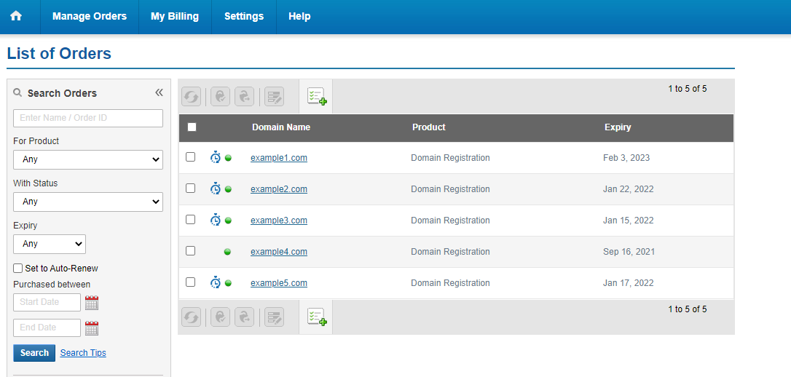Click the stopwatch icon beside example1.com
This screenshot has width=791, height=377.
click(216, 158)
